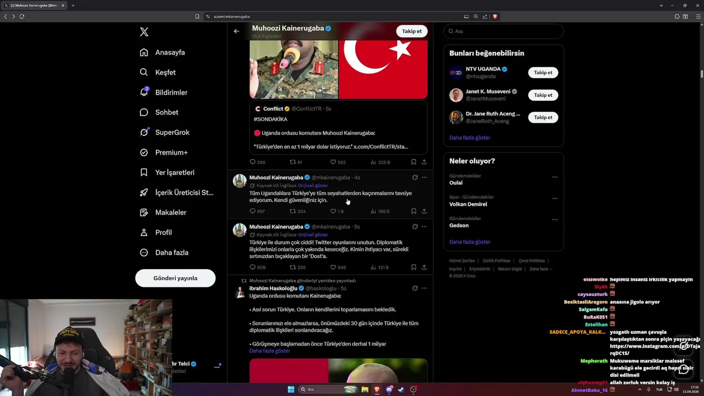Open more options for Volkan Demirel trend
Viewport: 704px width, 396px height.
pos(554,199)
